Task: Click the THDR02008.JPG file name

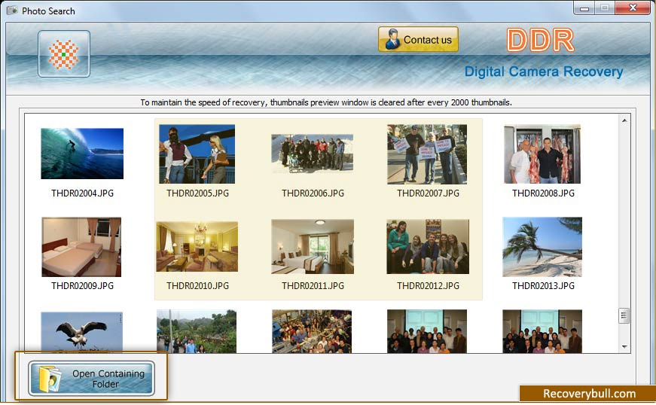Action: tap(543, 193)
